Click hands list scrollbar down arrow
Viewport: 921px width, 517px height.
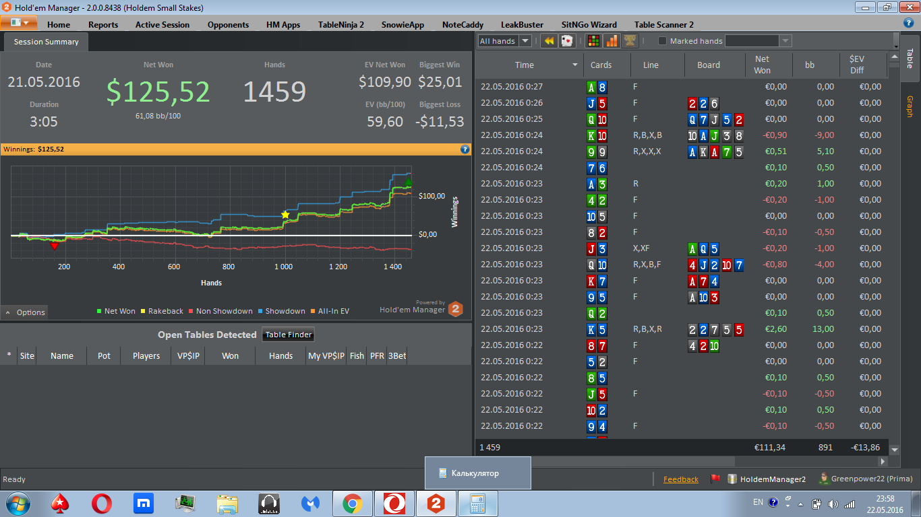click(895, 449)
